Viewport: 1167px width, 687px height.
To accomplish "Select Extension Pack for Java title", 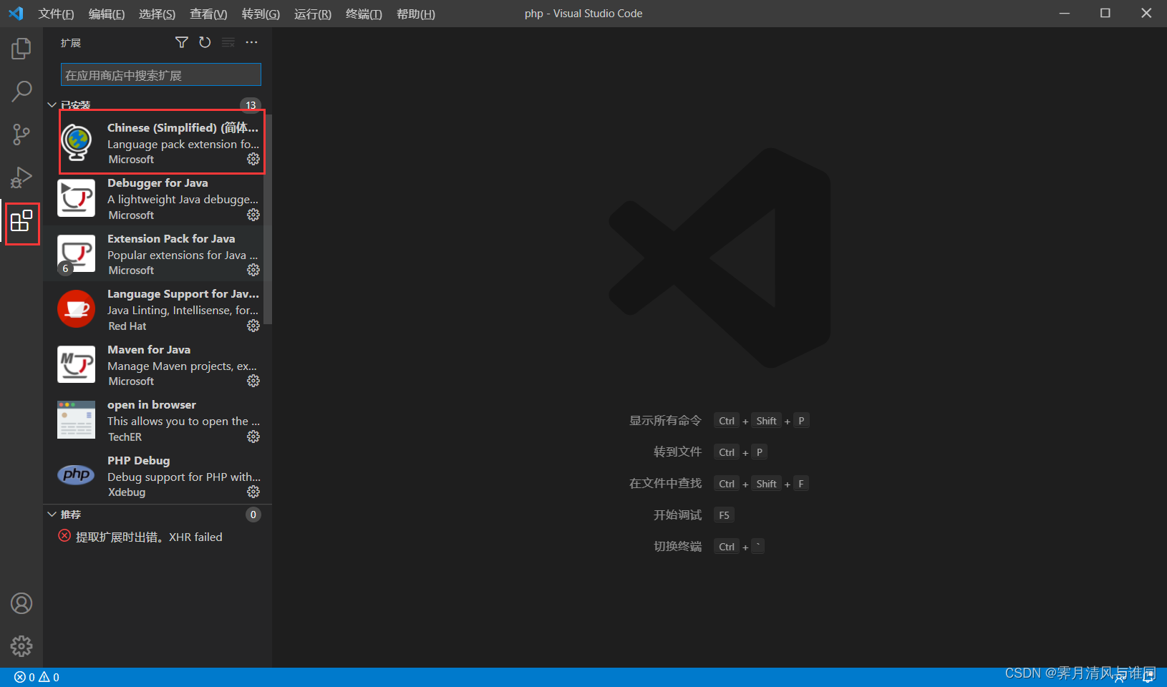I will (171, 238).
